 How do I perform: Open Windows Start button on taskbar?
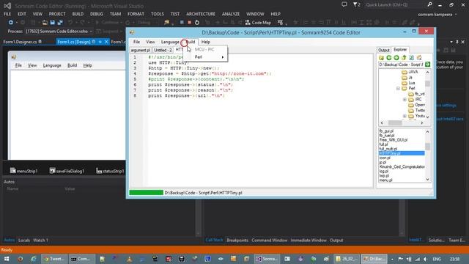pyautogui.click(x=7, y=259)
